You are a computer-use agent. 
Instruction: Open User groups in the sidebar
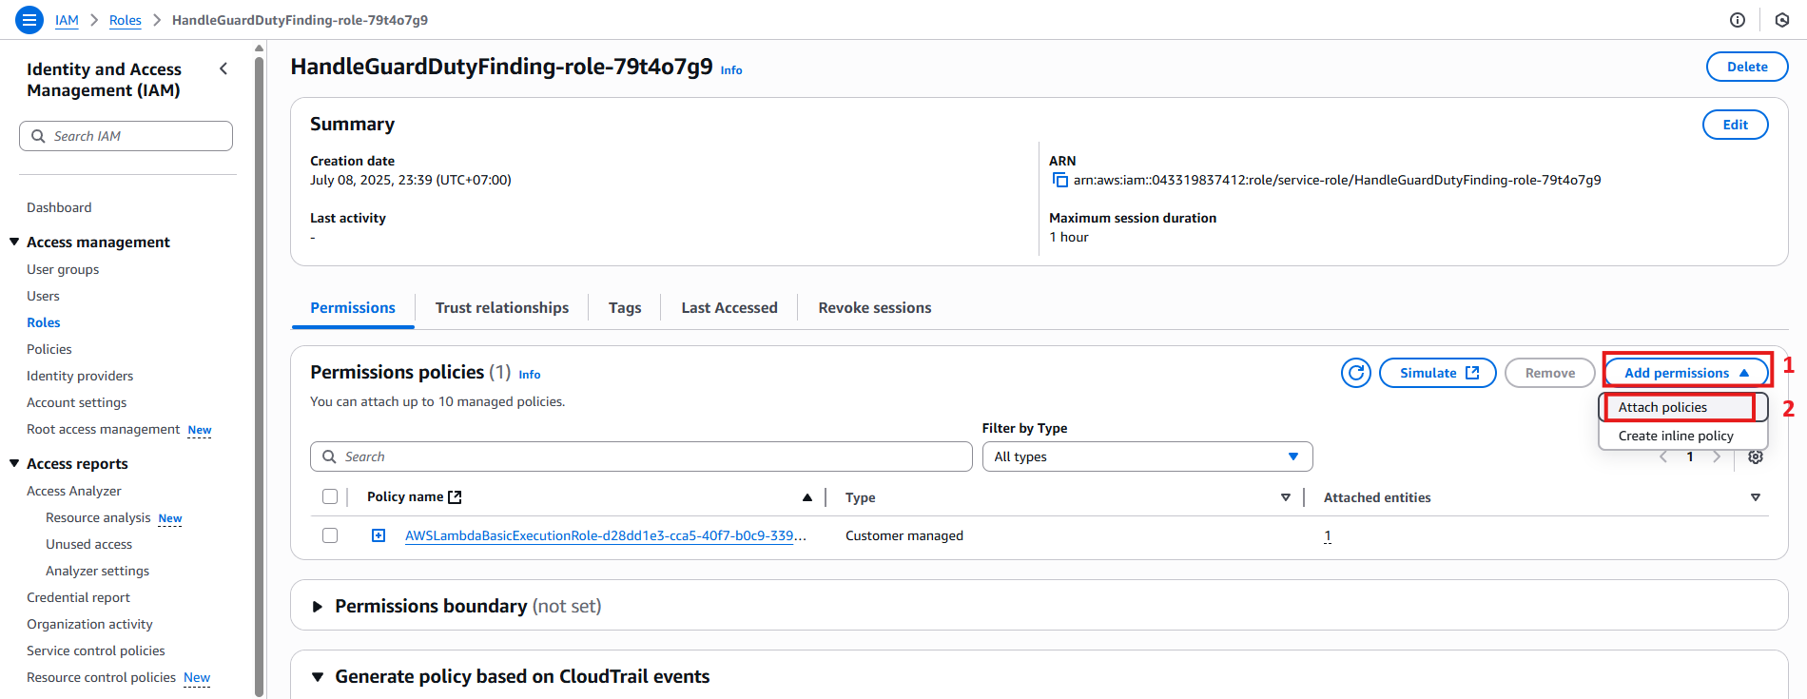pos(63,269)
